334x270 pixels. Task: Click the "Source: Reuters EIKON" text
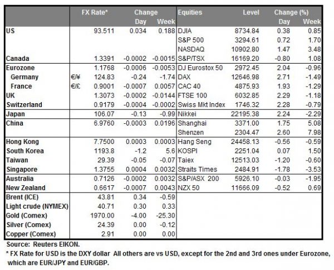(x=39, y=244)
